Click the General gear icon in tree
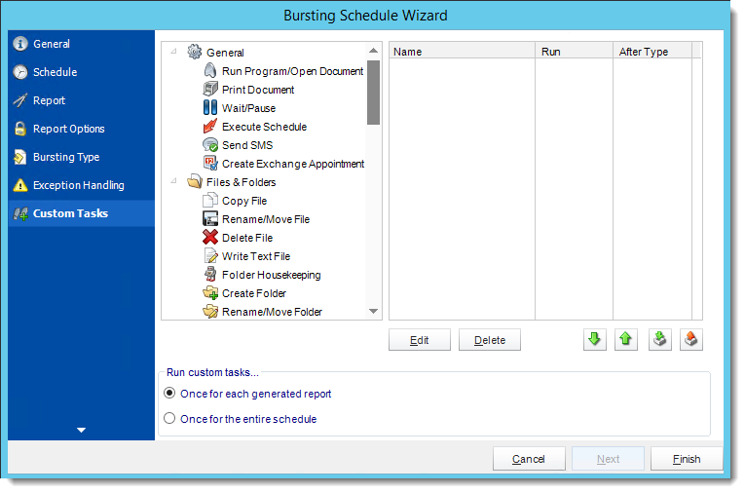The image size is (745, 493). click(x=195, y=52)
